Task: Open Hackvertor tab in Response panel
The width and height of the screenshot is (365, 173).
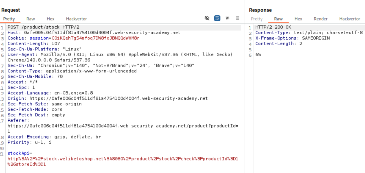Action: [350, 19]
